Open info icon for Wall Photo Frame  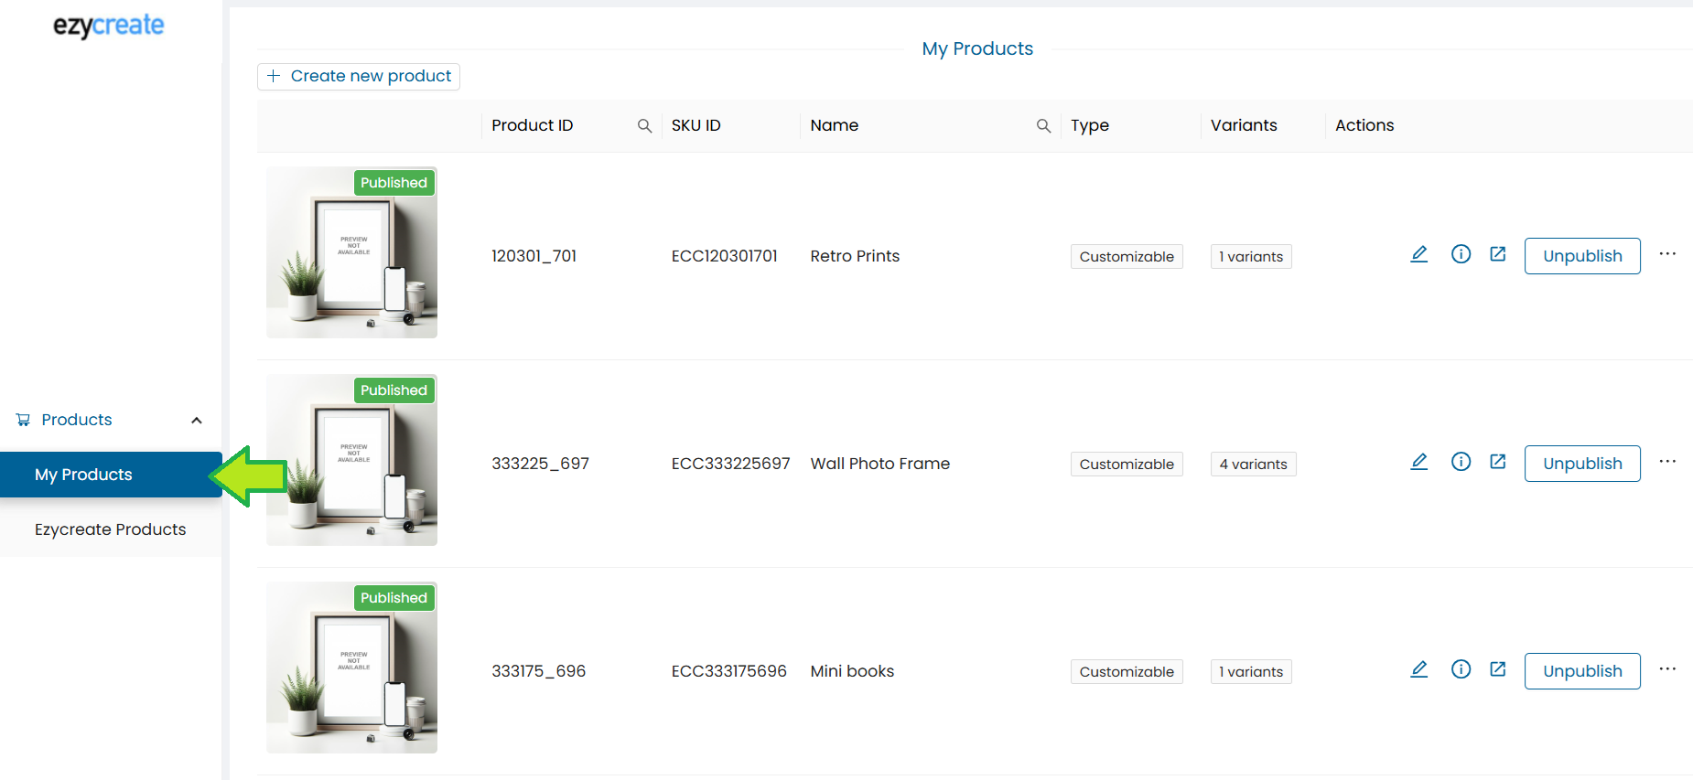[1461, 462]
